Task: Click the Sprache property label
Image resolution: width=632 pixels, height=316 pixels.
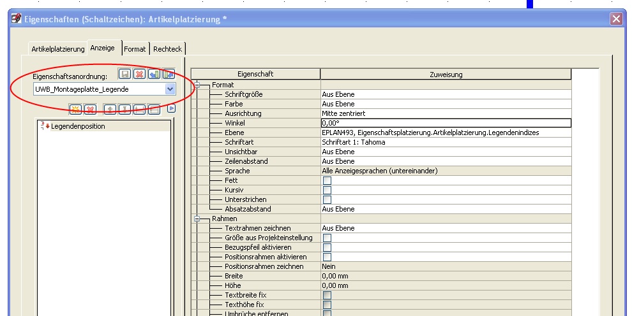Action: point(237,171)
